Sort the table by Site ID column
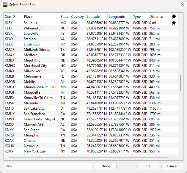This screenshot has width=187, height=173. pos(13,16)
